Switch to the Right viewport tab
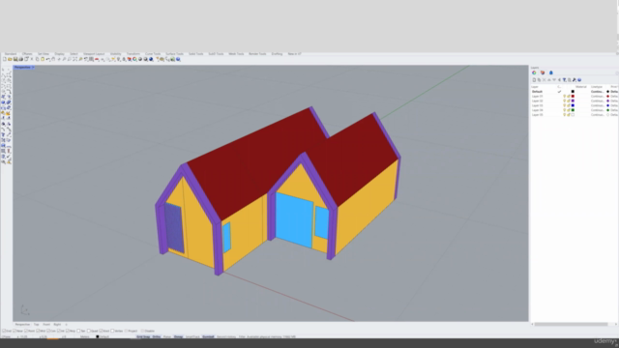Image resolution: width=619 pixels, height=348 pixels. [57, 325]
